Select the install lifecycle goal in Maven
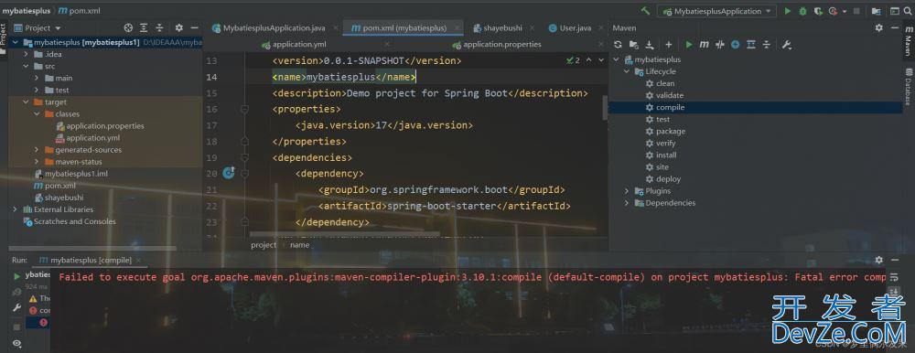Screen dimensions: 915x353 666,155
